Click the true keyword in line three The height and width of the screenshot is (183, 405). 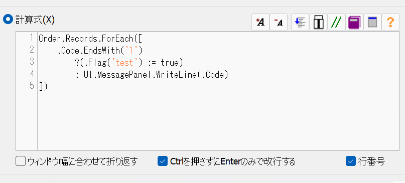point(169,63)
